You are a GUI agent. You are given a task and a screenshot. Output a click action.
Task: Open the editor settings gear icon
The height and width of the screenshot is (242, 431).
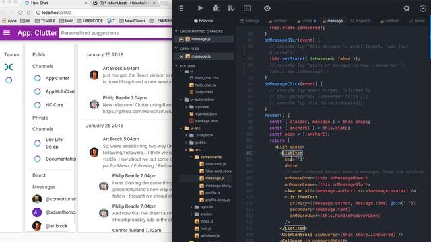click(x=407, y=9)
